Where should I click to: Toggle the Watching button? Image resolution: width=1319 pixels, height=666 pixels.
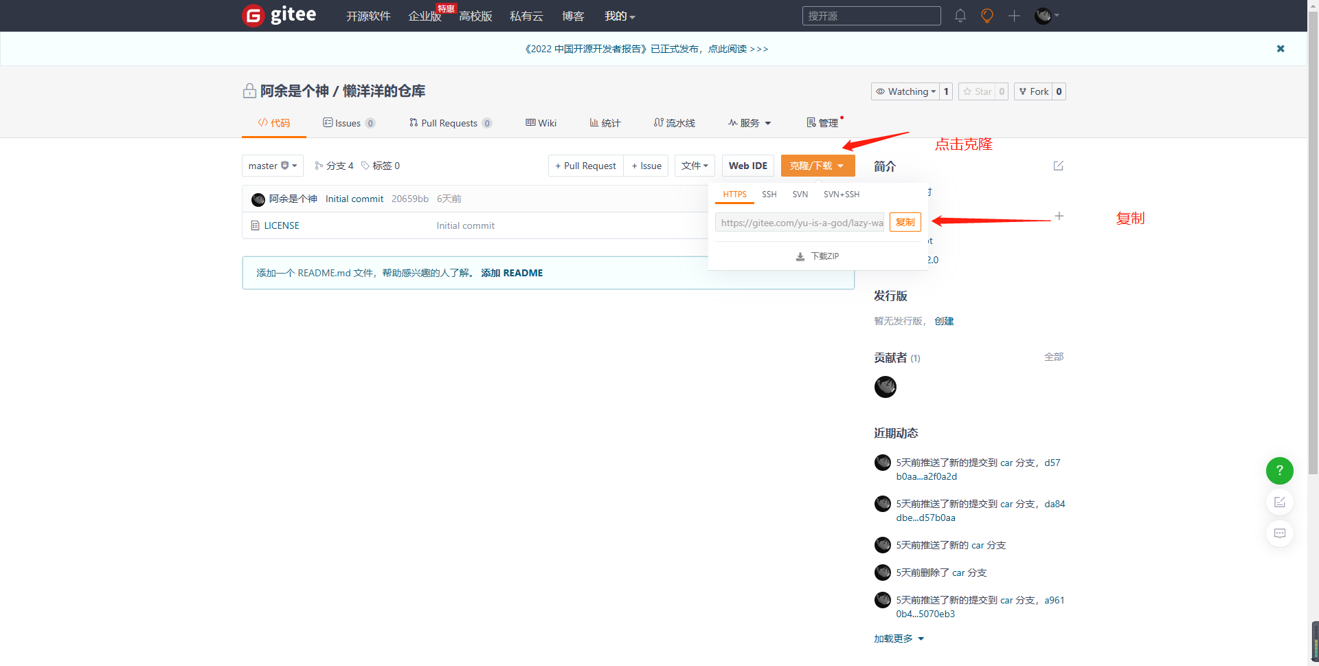pyautogui.click(x=905, y=91)
